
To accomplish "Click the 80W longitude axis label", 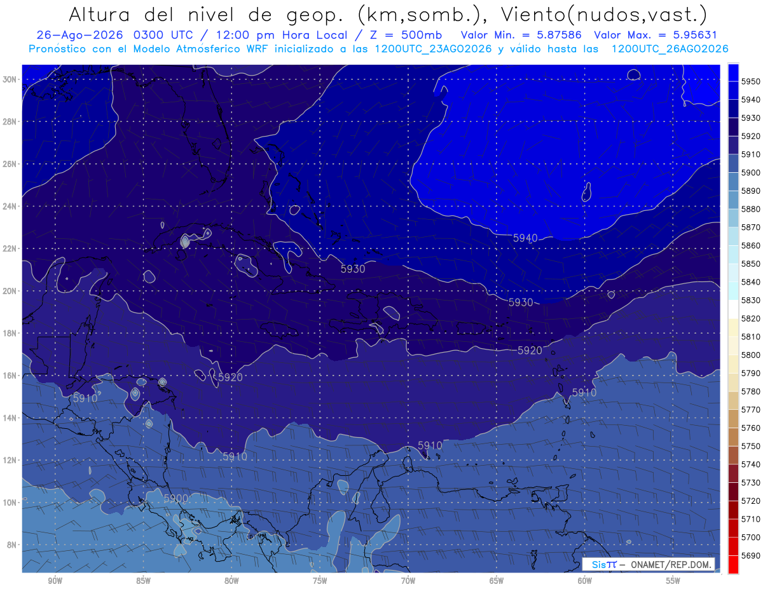I will click(231, 581).
